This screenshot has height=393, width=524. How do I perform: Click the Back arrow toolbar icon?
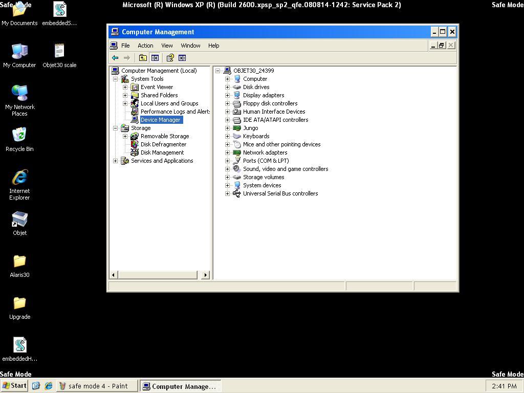pyautogui.click(x=115, y=58)
